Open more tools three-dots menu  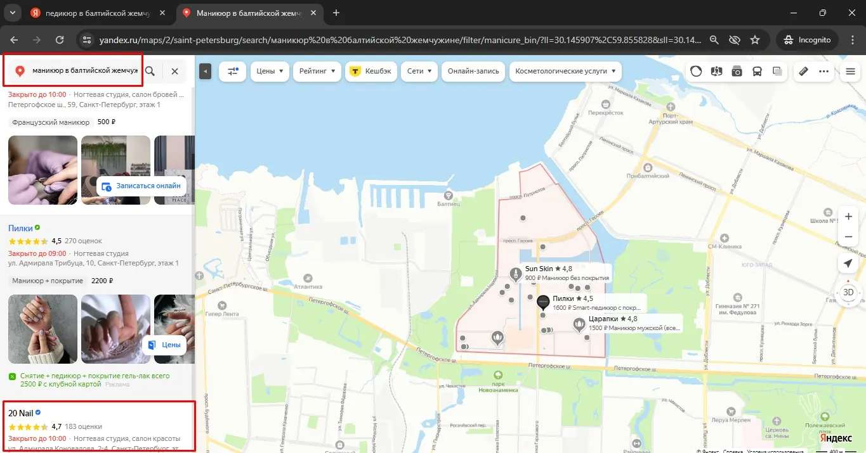(x=824, y=72)
